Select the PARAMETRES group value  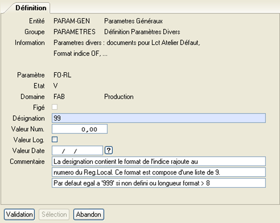(x=74, y=32)
